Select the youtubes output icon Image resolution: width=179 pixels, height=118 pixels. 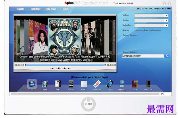click(97, 84)
